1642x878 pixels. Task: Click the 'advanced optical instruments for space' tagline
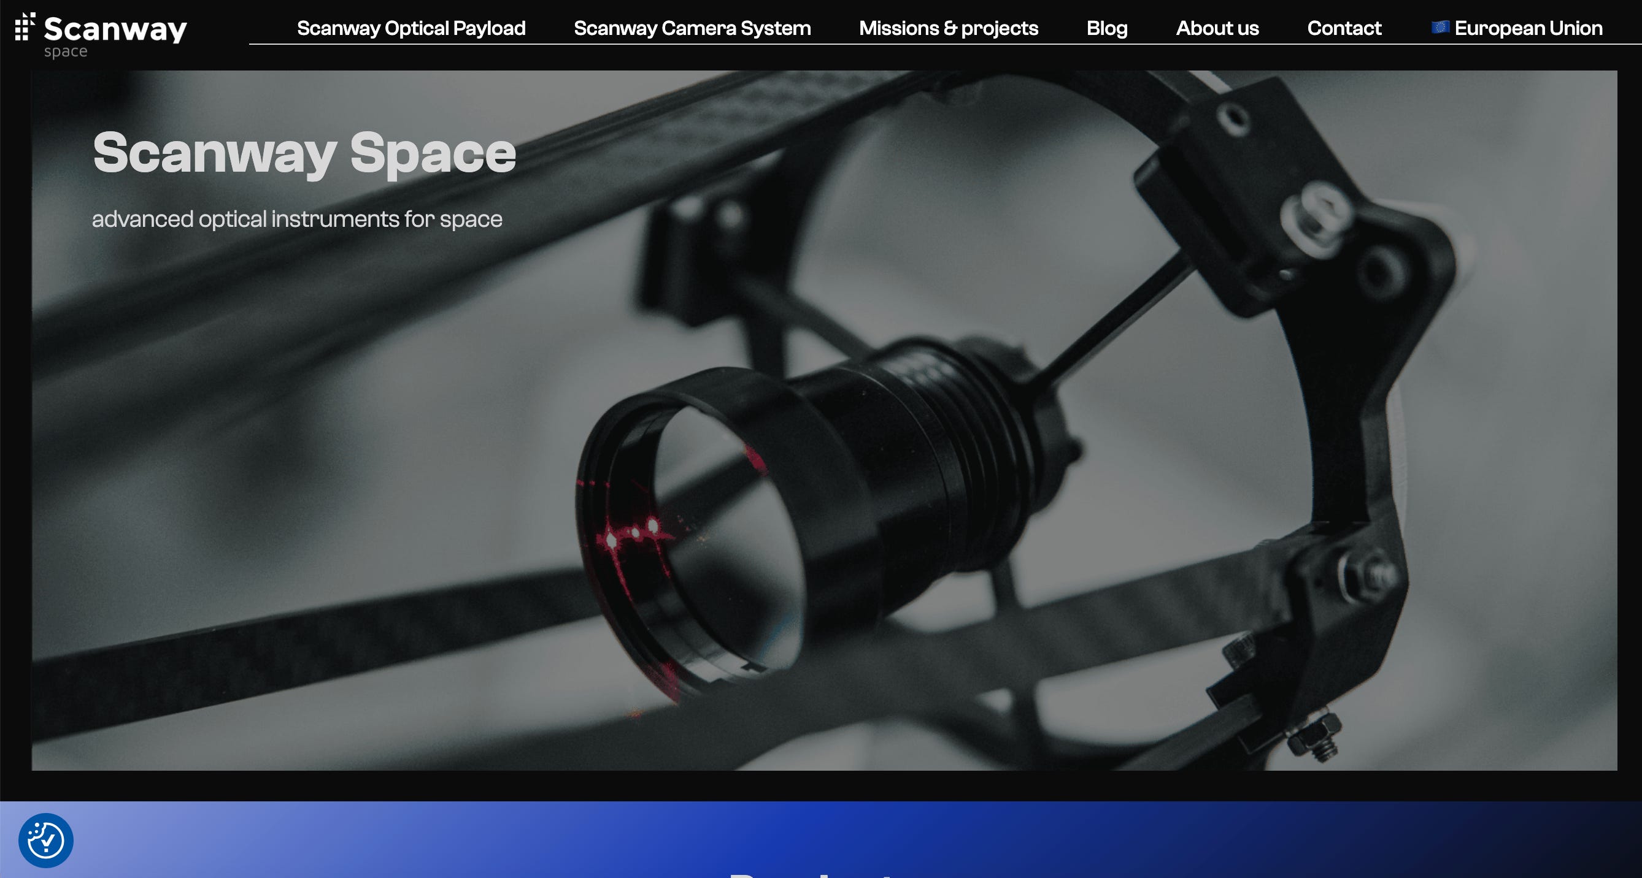click(297, 219)
